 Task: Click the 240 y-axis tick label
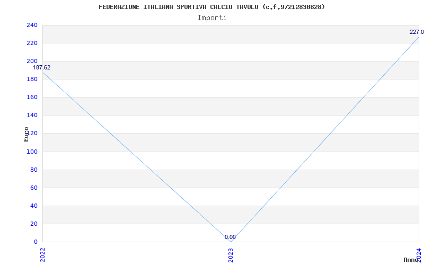[32, 25]
